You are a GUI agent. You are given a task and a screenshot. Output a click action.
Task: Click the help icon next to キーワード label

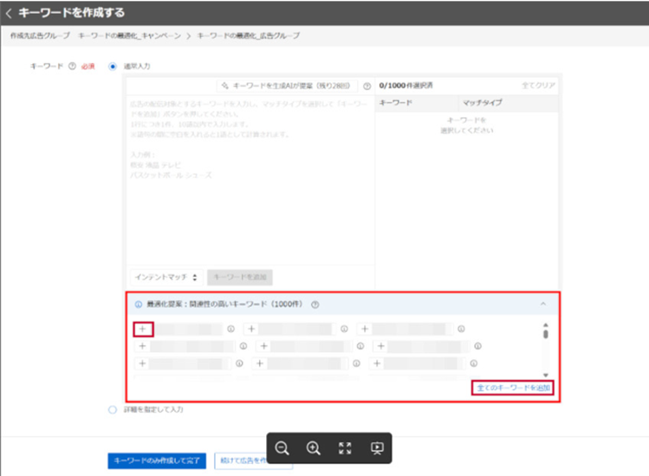coord(73,67)
